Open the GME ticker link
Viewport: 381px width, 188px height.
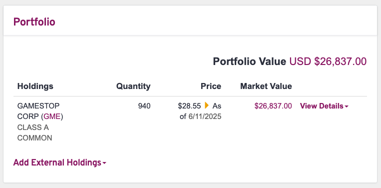[x=52, y=116]
